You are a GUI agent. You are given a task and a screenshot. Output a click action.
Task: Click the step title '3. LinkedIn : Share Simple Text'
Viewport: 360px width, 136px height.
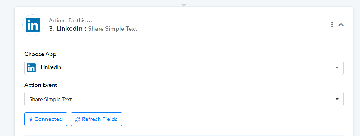93,29
